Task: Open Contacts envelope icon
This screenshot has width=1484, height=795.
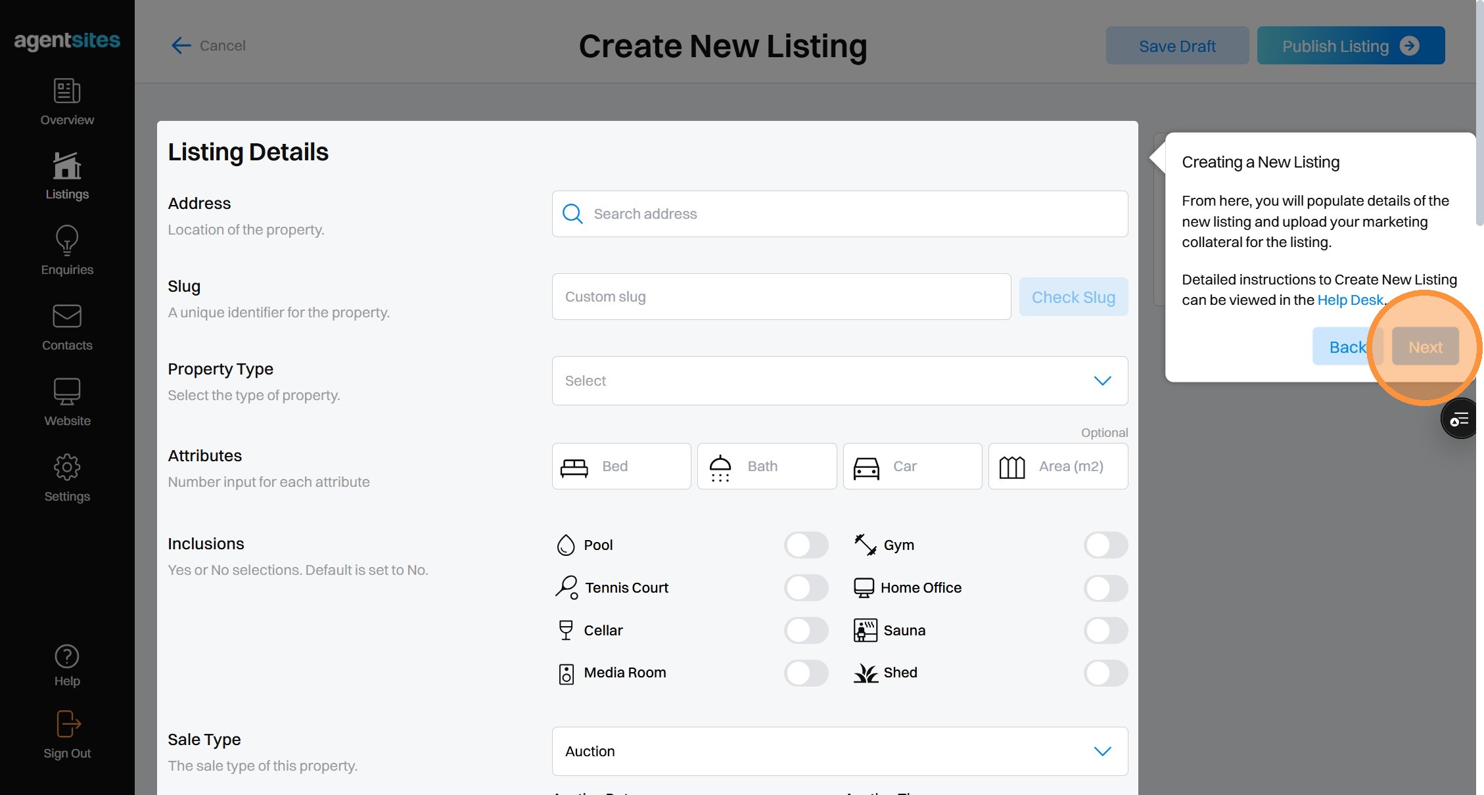Action: (x=67, y=316)
